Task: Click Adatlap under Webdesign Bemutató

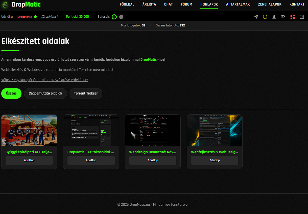Action: [153, 160]
